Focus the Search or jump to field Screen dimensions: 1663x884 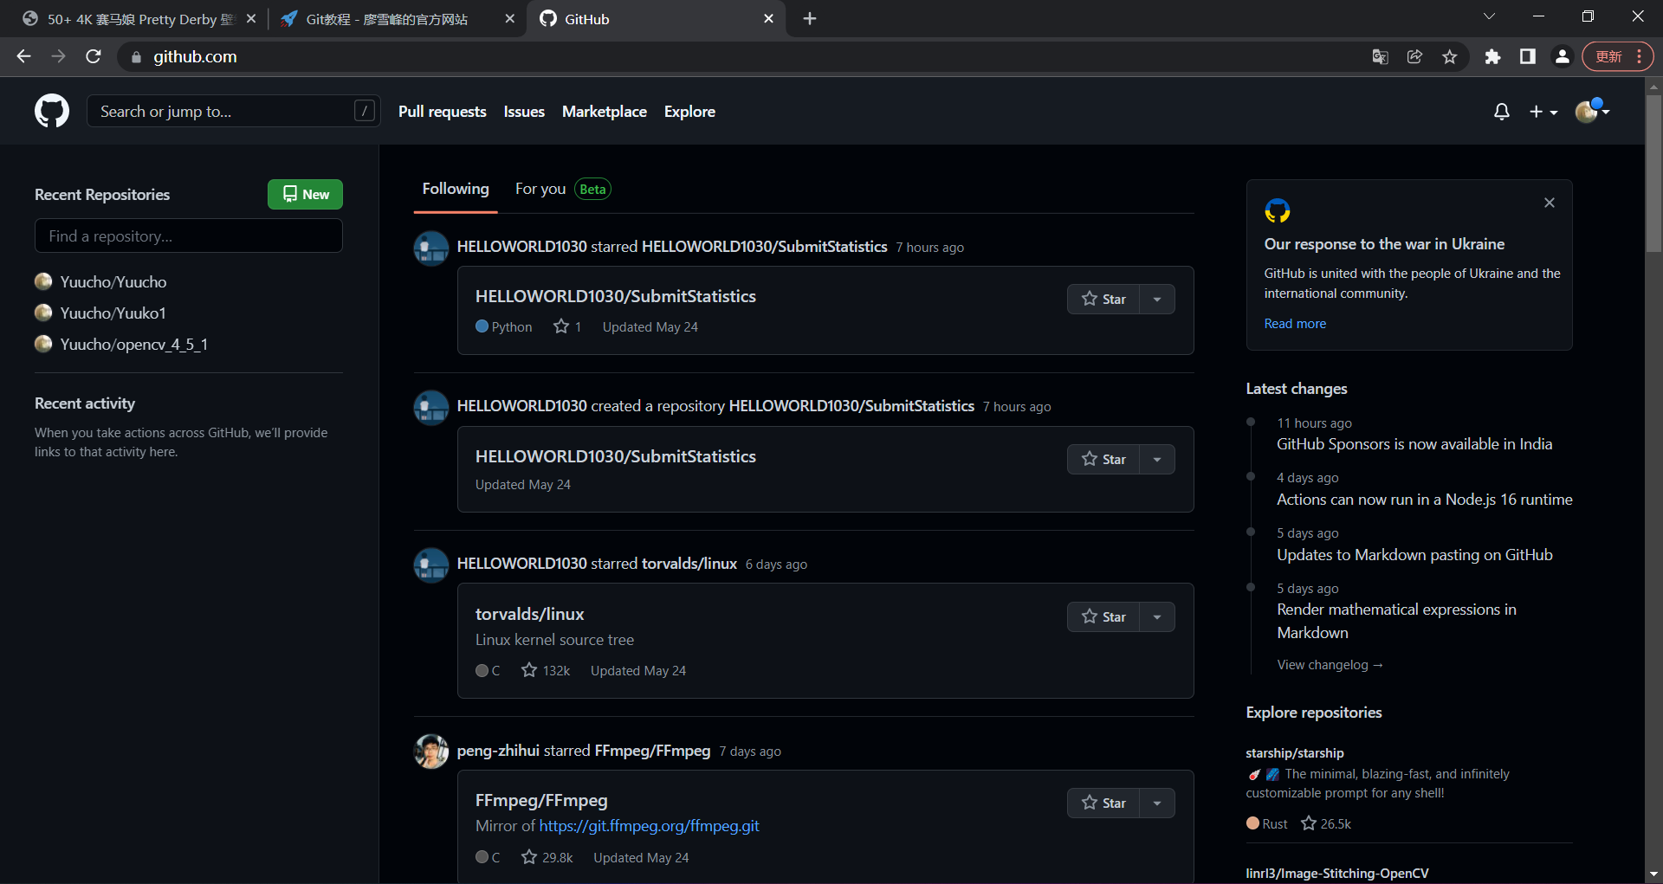click(x=233, y=111)
